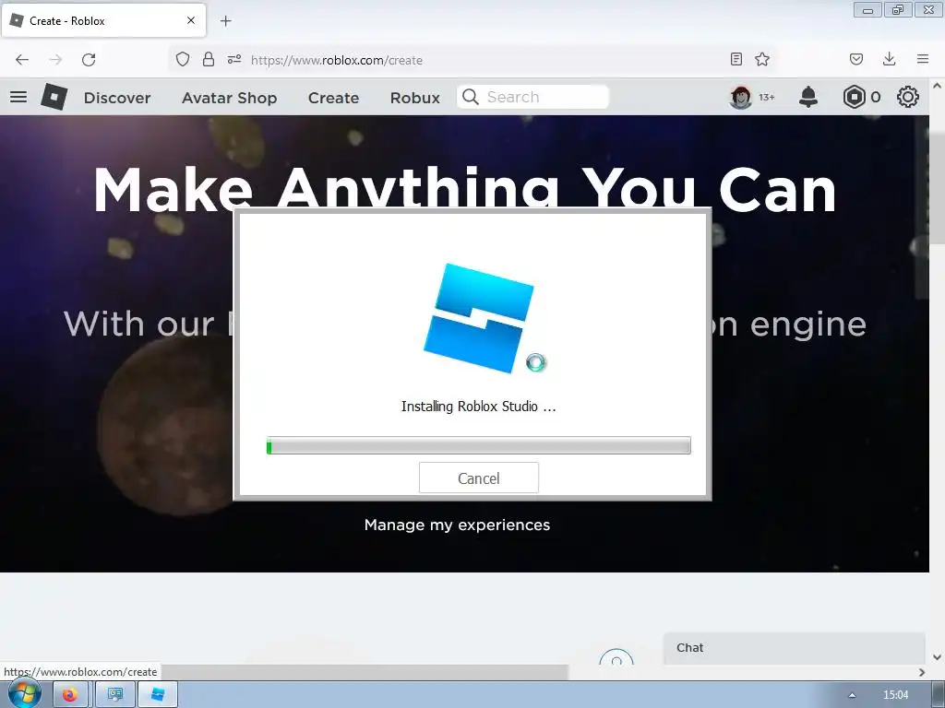Open the Roblox hamburger side menu

pos(18,97)
